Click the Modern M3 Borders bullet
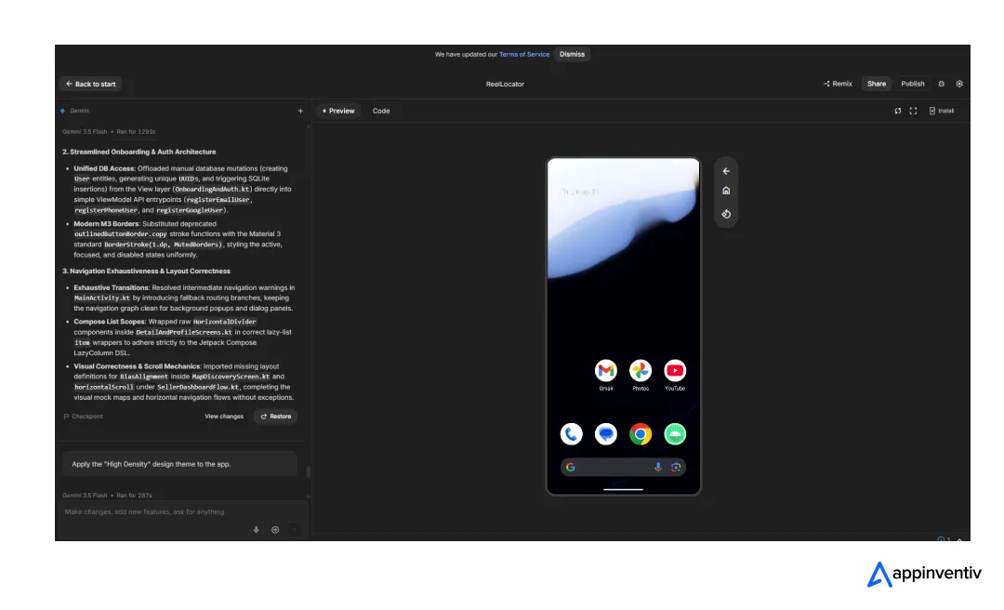The width and height of the screenshot is (1004, 610). coord(178,239)
